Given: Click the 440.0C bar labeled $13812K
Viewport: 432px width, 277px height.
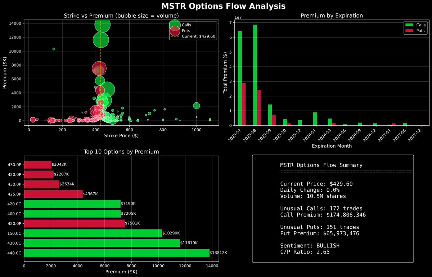Looking at the screenshot, I should pos(117,253).
